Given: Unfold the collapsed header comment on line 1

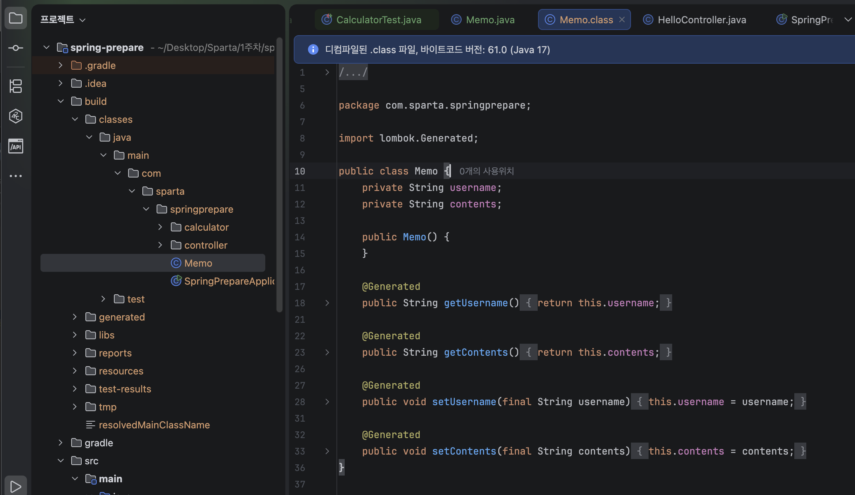Looking at the screenshot, I should coord(327,72).
